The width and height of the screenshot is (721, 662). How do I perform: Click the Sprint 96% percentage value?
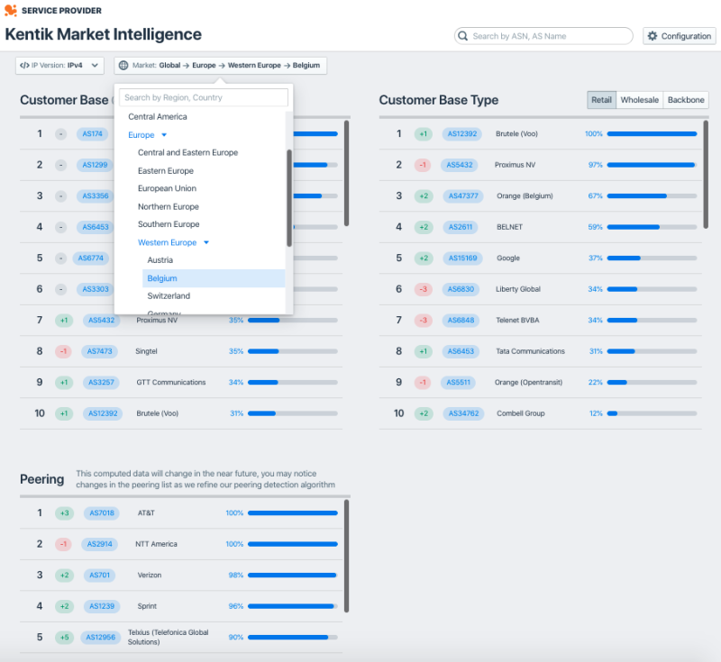pyautogui.click(x=236, y=606)
